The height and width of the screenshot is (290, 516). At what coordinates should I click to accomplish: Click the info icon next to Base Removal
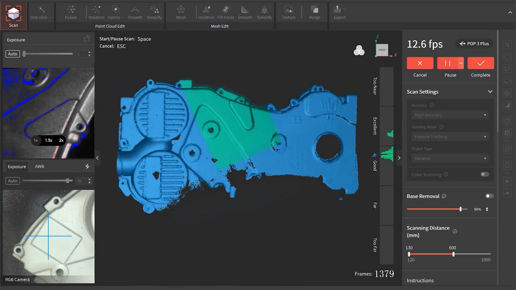coord(444,196)
